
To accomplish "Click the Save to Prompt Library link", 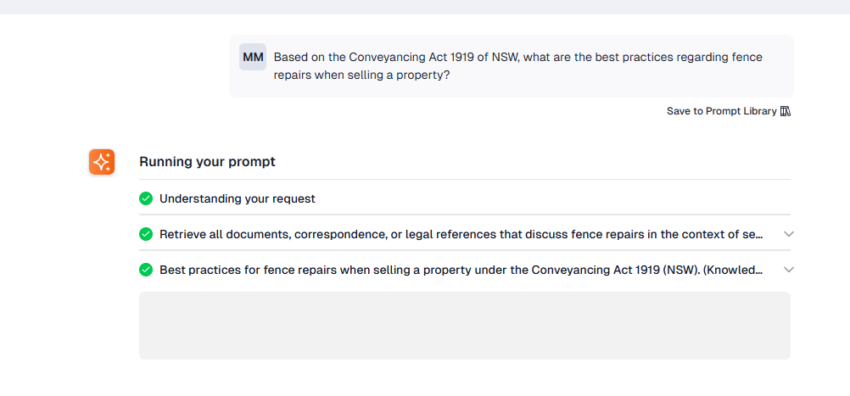I will 722,111.
